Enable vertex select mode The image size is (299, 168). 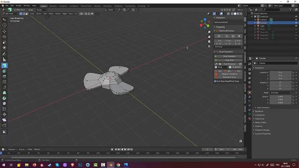point(21,14)
